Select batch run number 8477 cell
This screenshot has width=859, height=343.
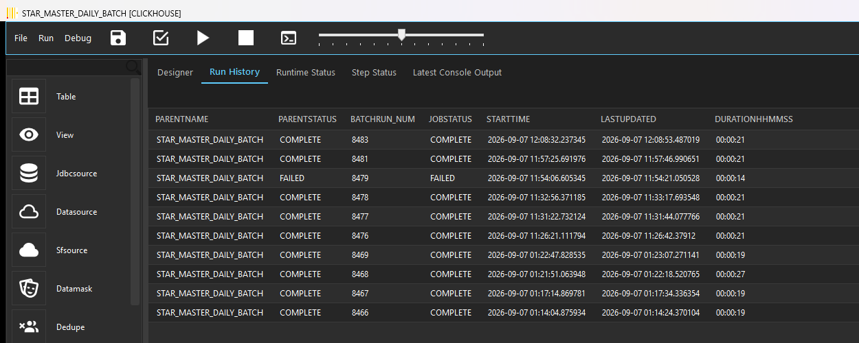[360, 217]
